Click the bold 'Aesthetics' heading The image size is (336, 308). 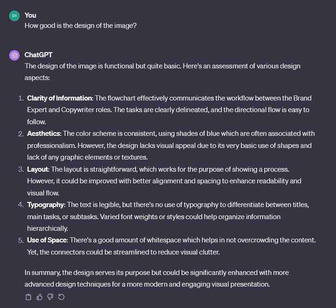44,134
